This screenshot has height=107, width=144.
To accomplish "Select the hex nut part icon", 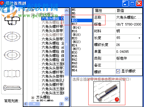I will click(12, 74).
